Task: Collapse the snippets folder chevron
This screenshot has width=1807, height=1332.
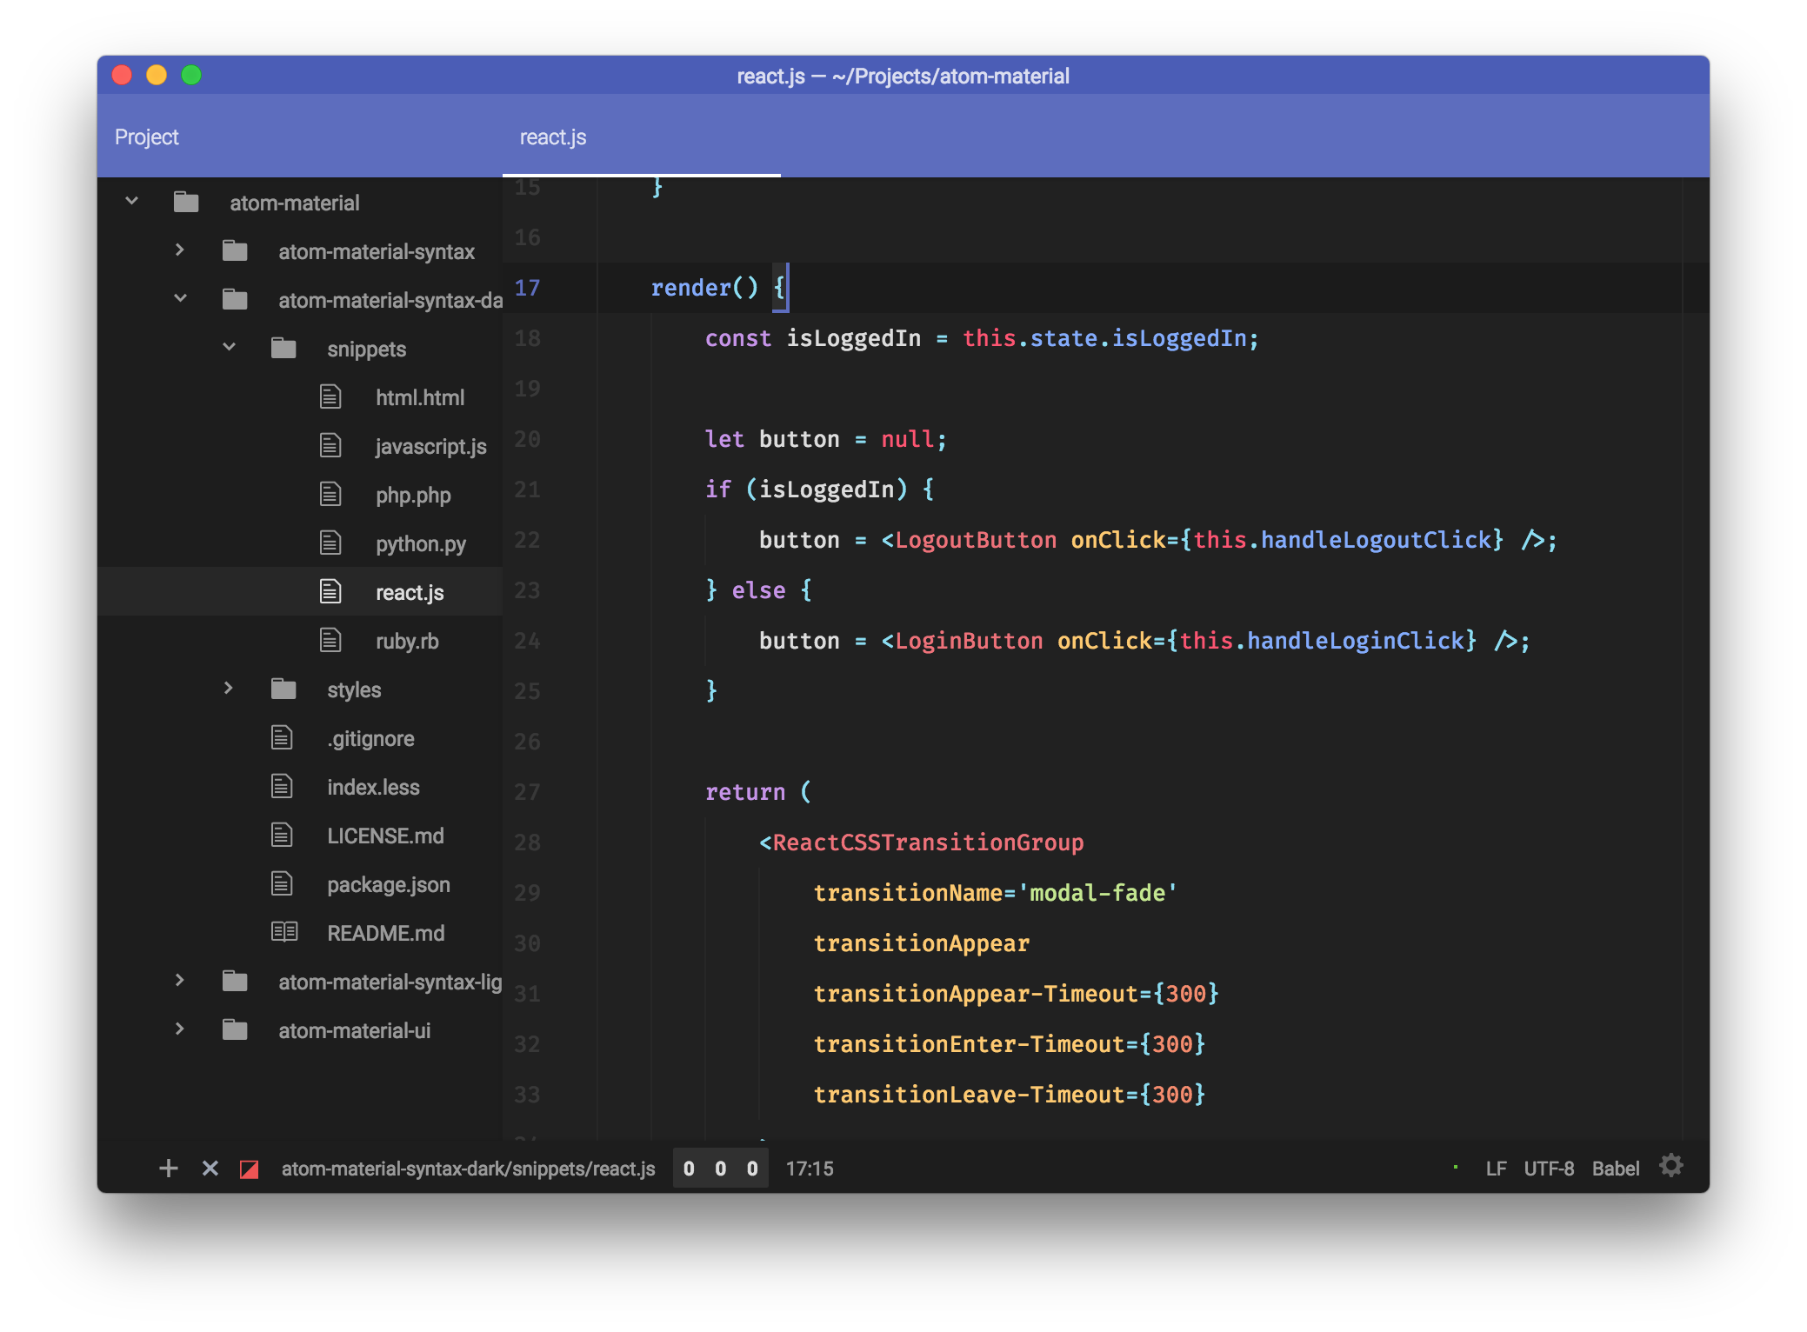Action: pyautogui.click(x=229, y=348)
